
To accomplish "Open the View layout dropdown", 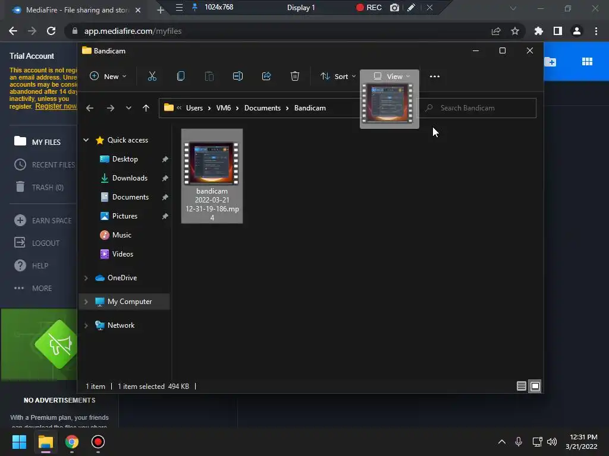I will coord(391,77).
